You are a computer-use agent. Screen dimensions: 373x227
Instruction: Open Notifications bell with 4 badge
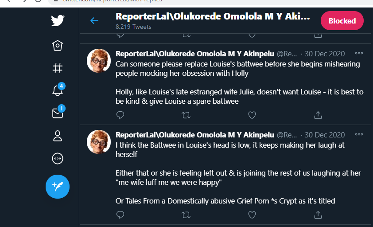tap(58, 90)
